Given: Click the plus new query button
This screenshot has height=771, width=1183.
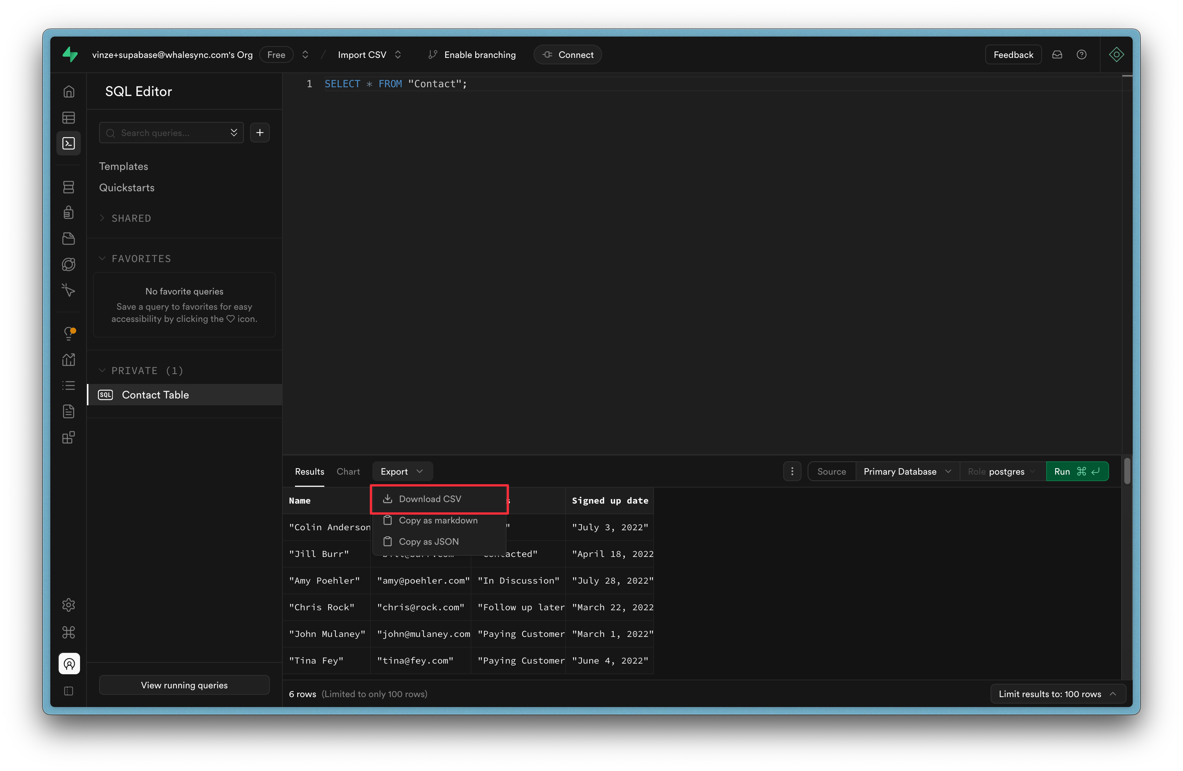Looking at the screenshot, I should coord(260,133).
